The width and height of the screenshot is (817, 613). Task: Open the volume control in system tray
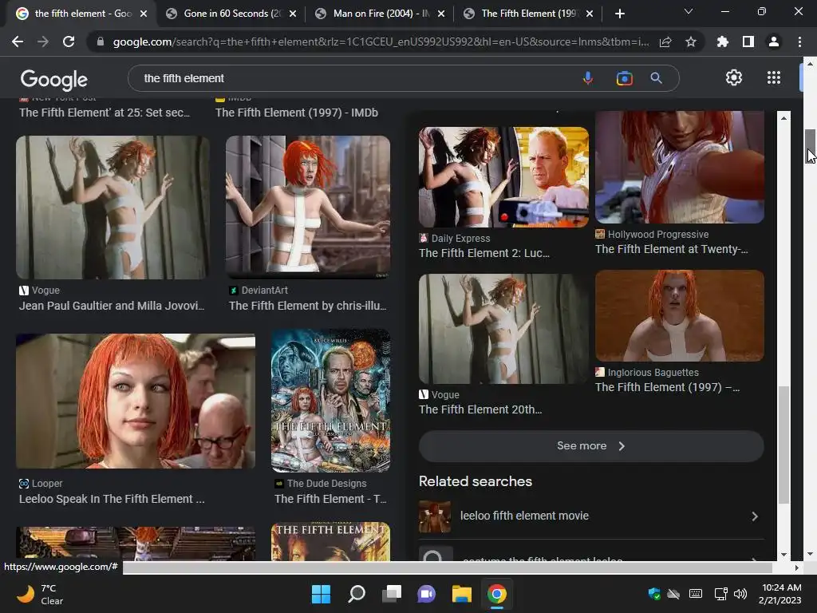coord(740,594)
